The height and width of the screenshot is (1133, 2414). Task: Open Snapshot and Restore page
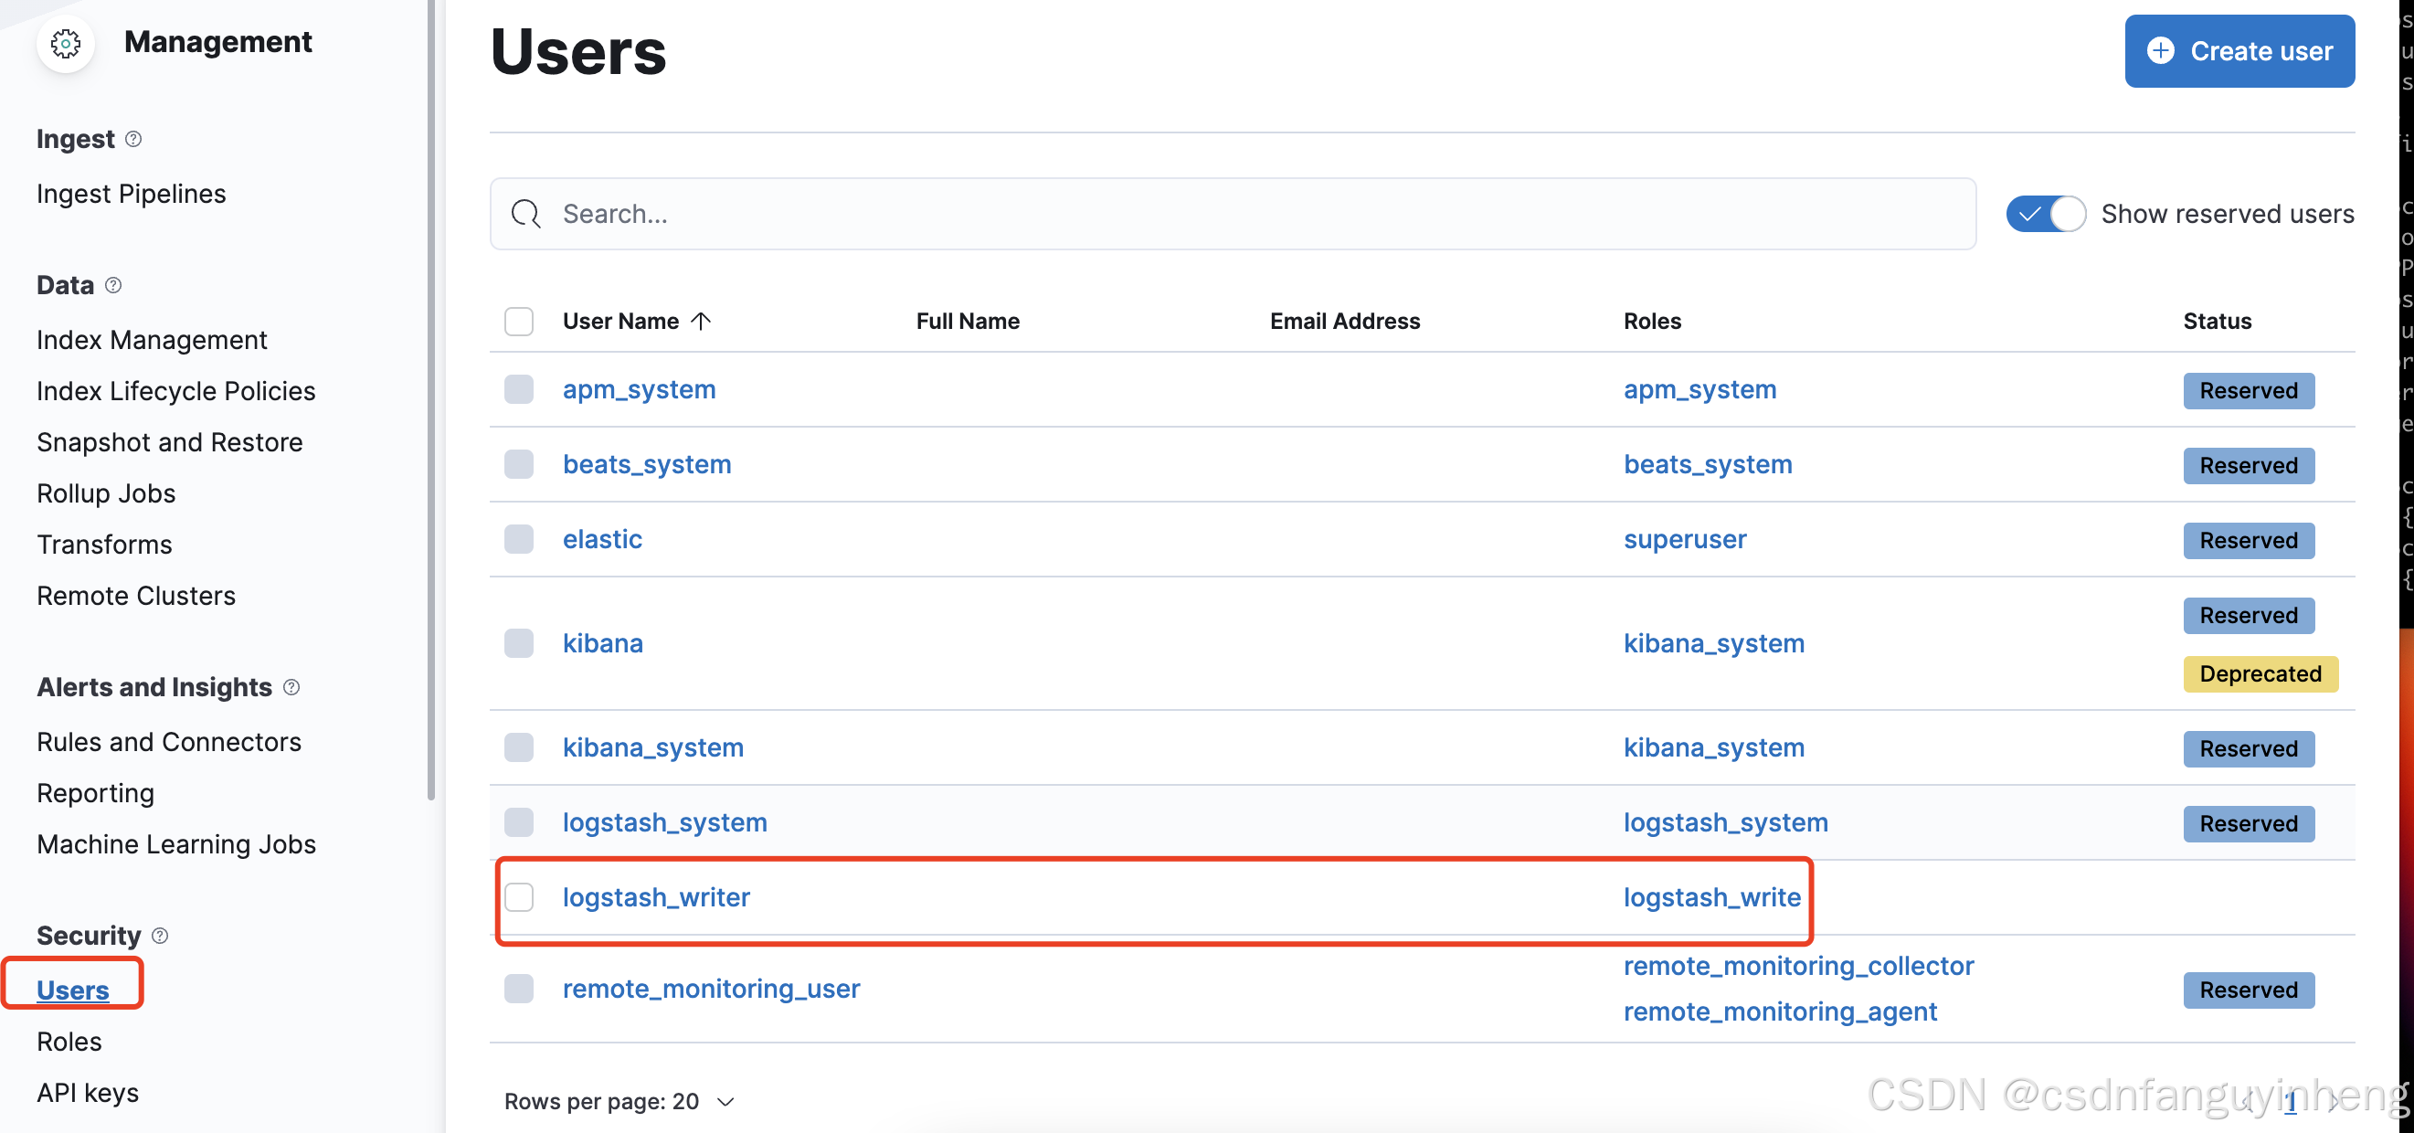pyautogui.click(x=169, y=442)
